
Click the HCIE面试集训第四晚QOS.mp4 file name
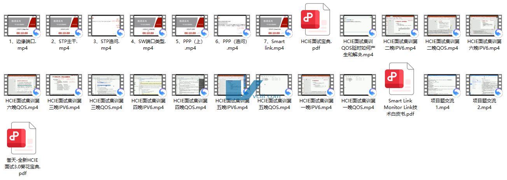(190, 104)
